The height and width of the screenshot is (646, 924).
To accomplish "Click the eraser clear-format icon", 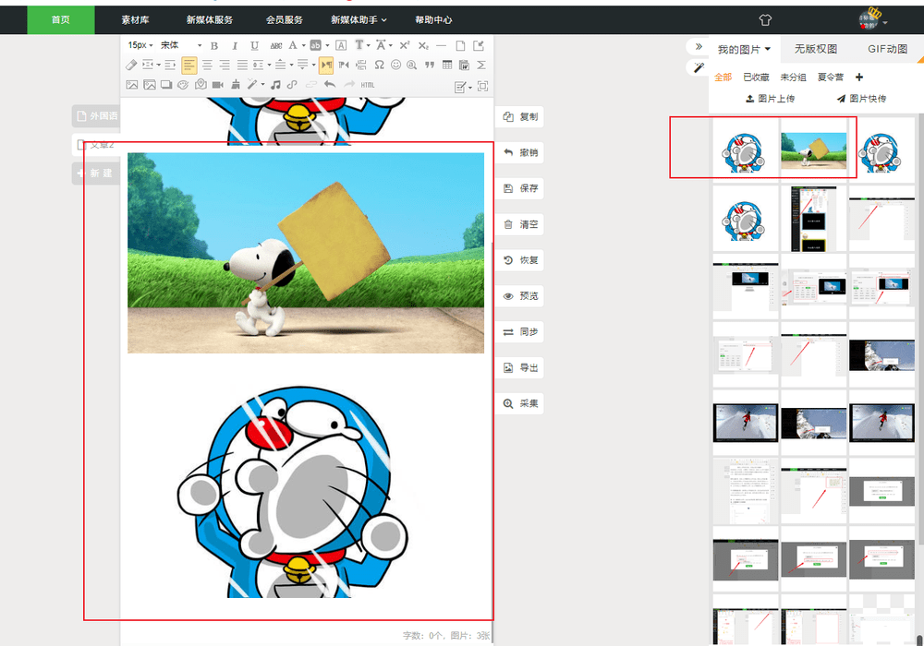I will coord(131,65).
